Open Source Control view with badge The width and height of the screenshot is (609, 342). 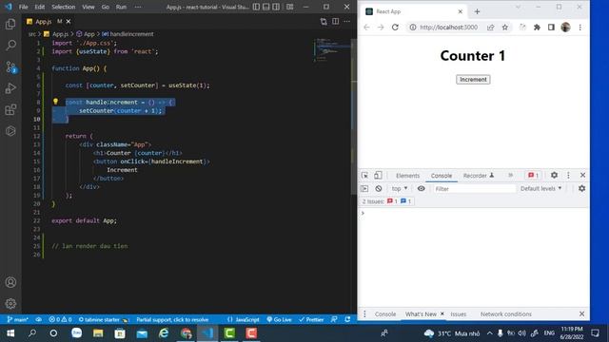[10, 67]
